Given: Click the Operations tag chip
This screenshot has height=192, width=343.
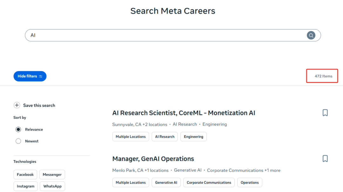Looking at the screenshot, I should (250, 182).
